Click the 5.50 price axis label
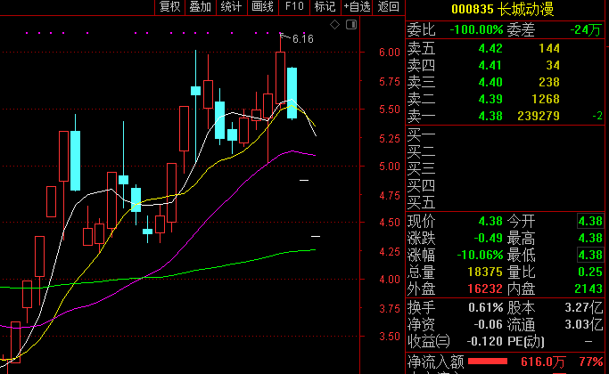This screenshot has width=609, height=374. point(390,110)
